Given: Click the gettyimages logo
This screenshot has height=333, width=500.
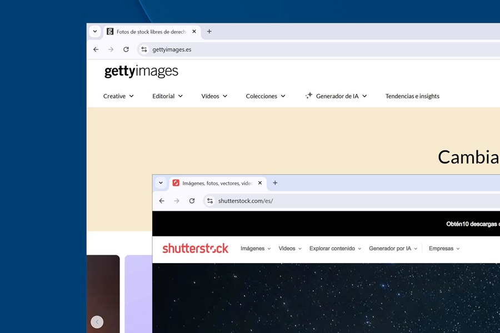Looking at the screenshot, I should 141,71.
